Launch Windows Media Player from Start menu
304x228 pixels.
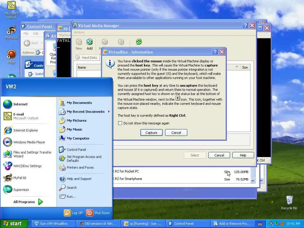pos(28,142)
